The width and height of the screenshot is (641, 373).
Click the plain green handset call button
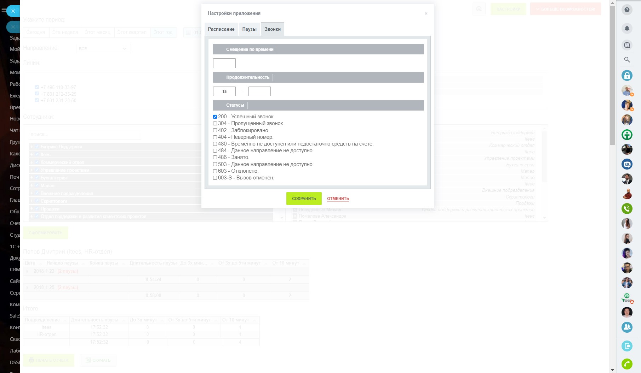(x=627, y=364)
